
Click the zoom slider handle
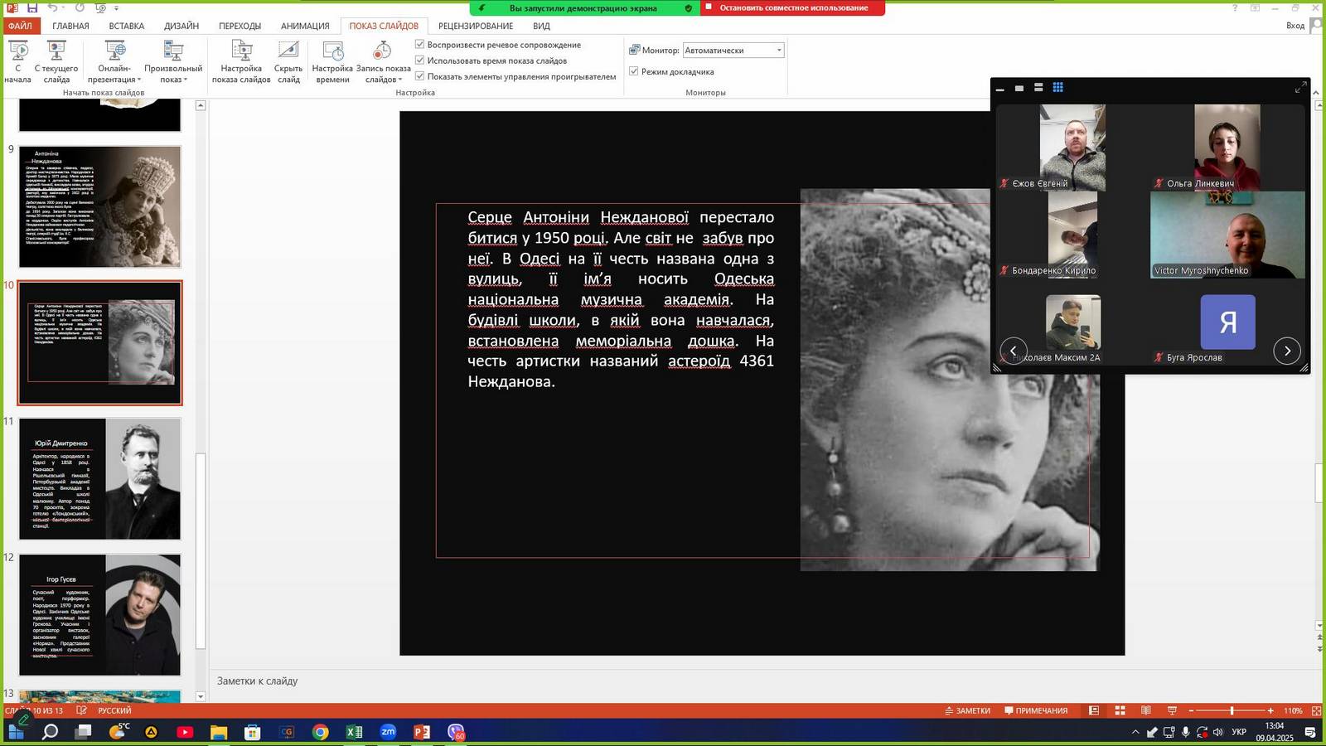click(1232, 710)
